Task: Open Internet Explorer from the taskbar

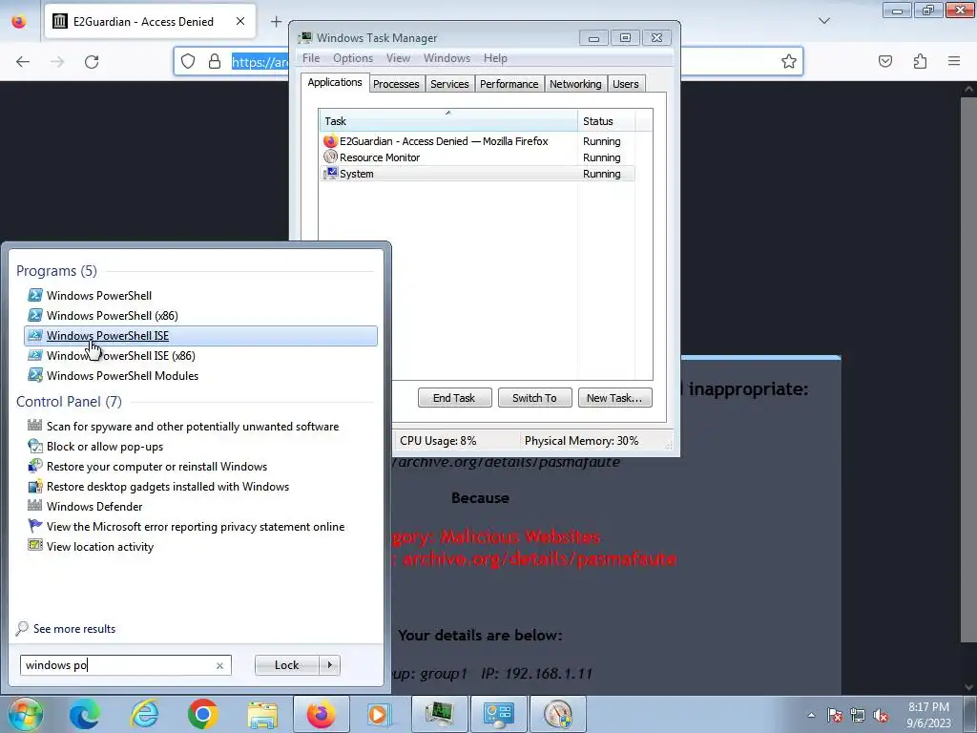Action: click(x=145, y=714)
